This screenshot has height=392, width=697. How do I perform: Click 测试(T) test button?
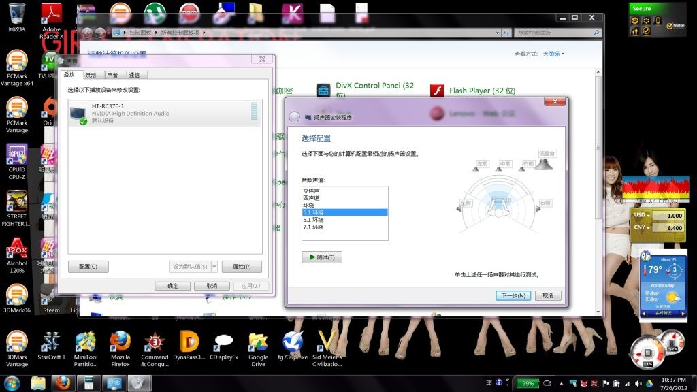pos(322,257)
